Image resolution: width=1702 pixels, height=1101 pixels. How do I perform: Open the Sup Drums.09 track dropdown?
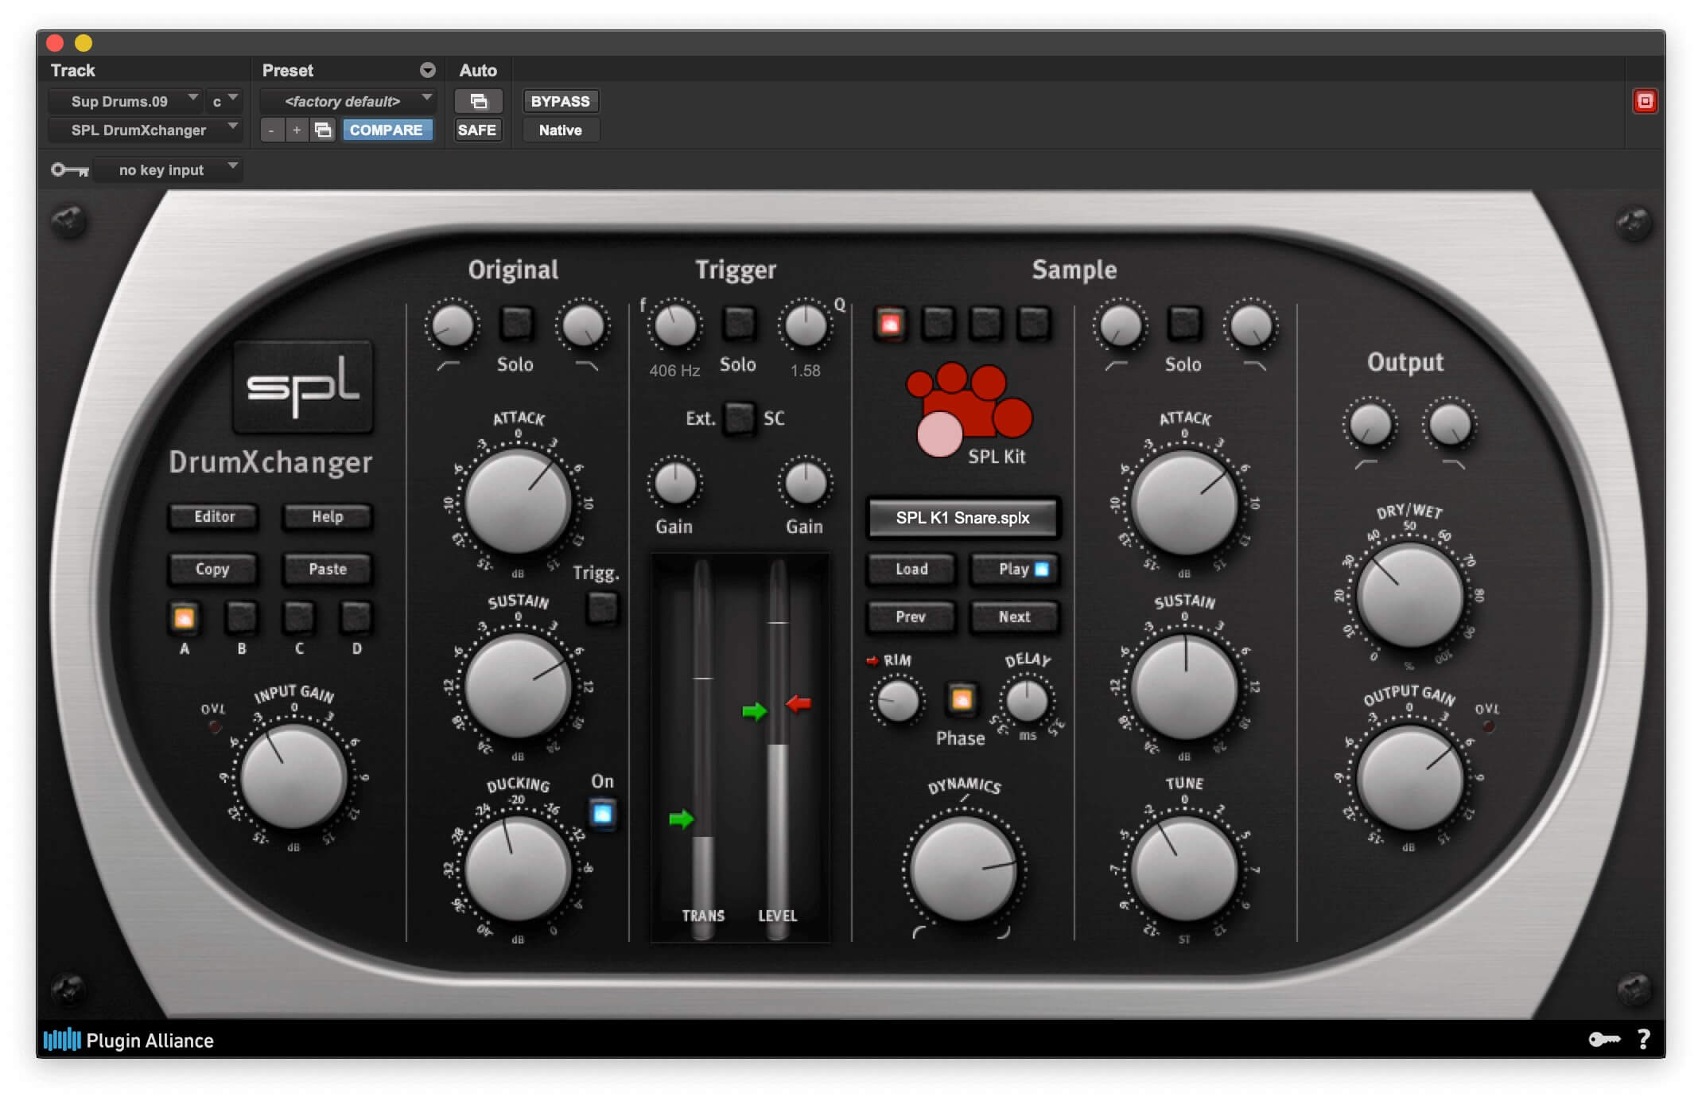(125, 101)
